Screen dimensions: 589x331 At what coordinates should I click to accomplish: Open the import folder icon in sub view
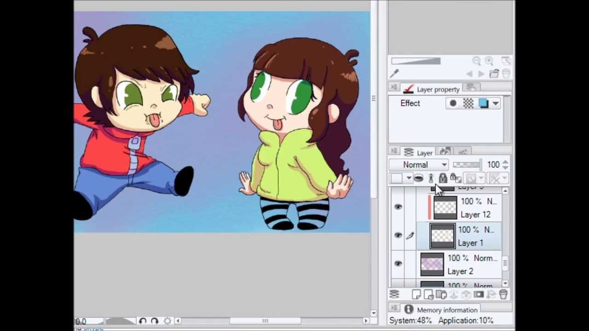click(x=494, y=74)
